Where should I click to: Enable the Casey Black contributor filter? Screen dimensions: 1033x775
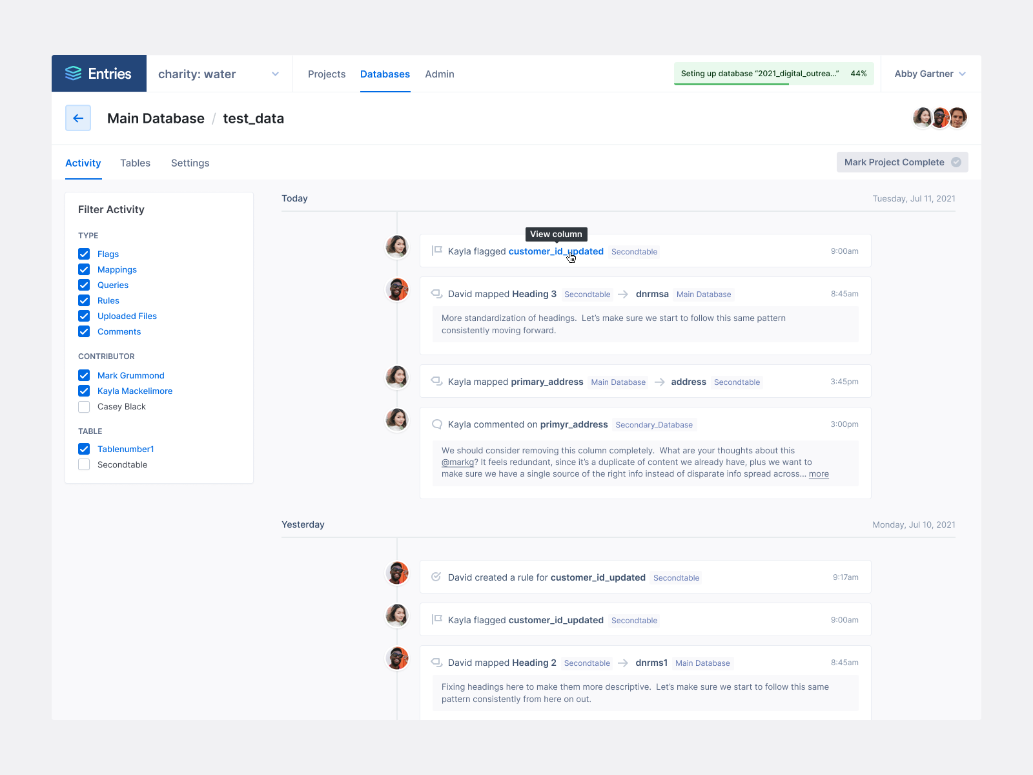tap(84, 406)
